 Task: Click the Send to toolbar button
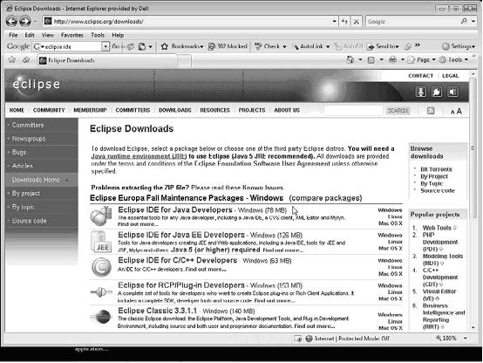tap(383, 46)
